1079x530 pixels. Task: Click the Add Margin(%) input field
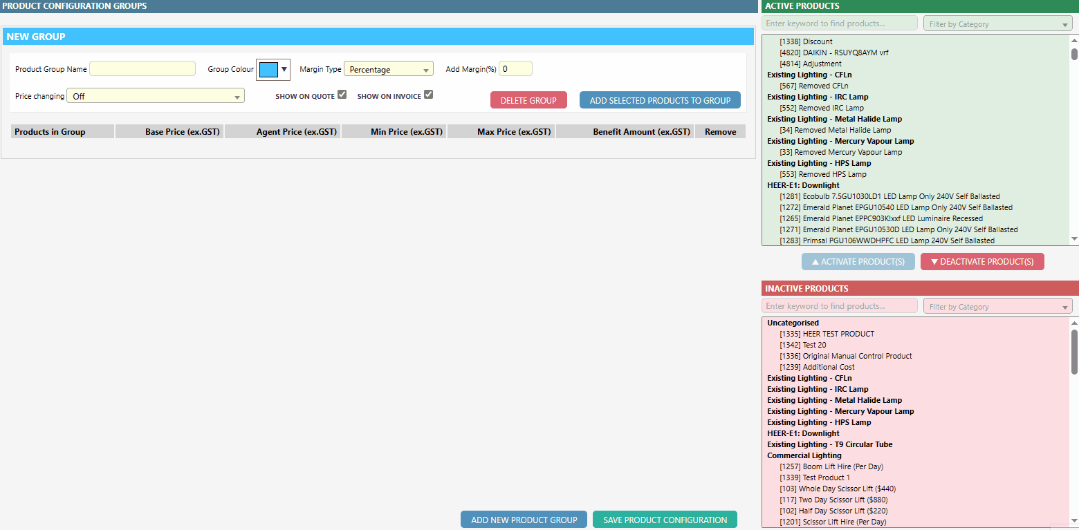point(515,69)
